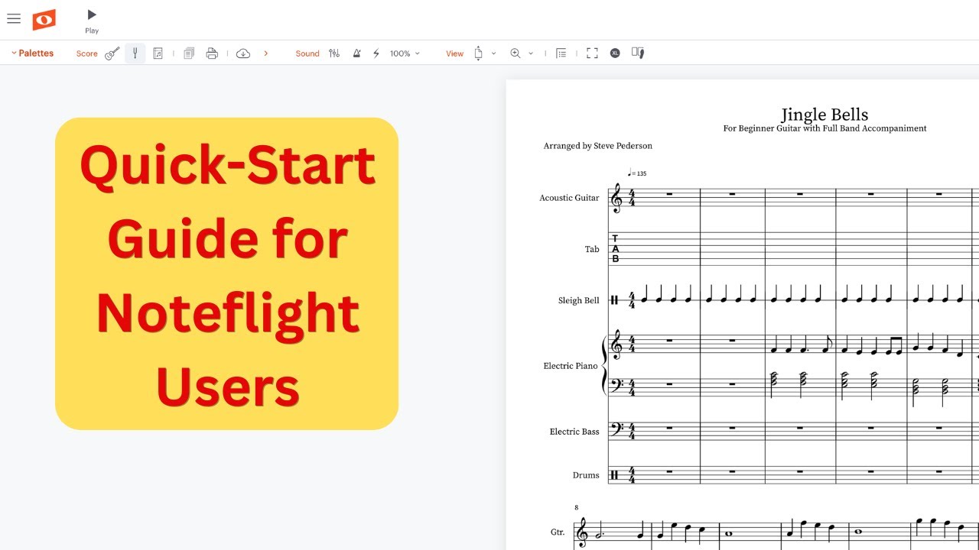Click the Tab staff label
Image resolution: width=979 pixels, height=550 pixels.
(x=592, y=249)
